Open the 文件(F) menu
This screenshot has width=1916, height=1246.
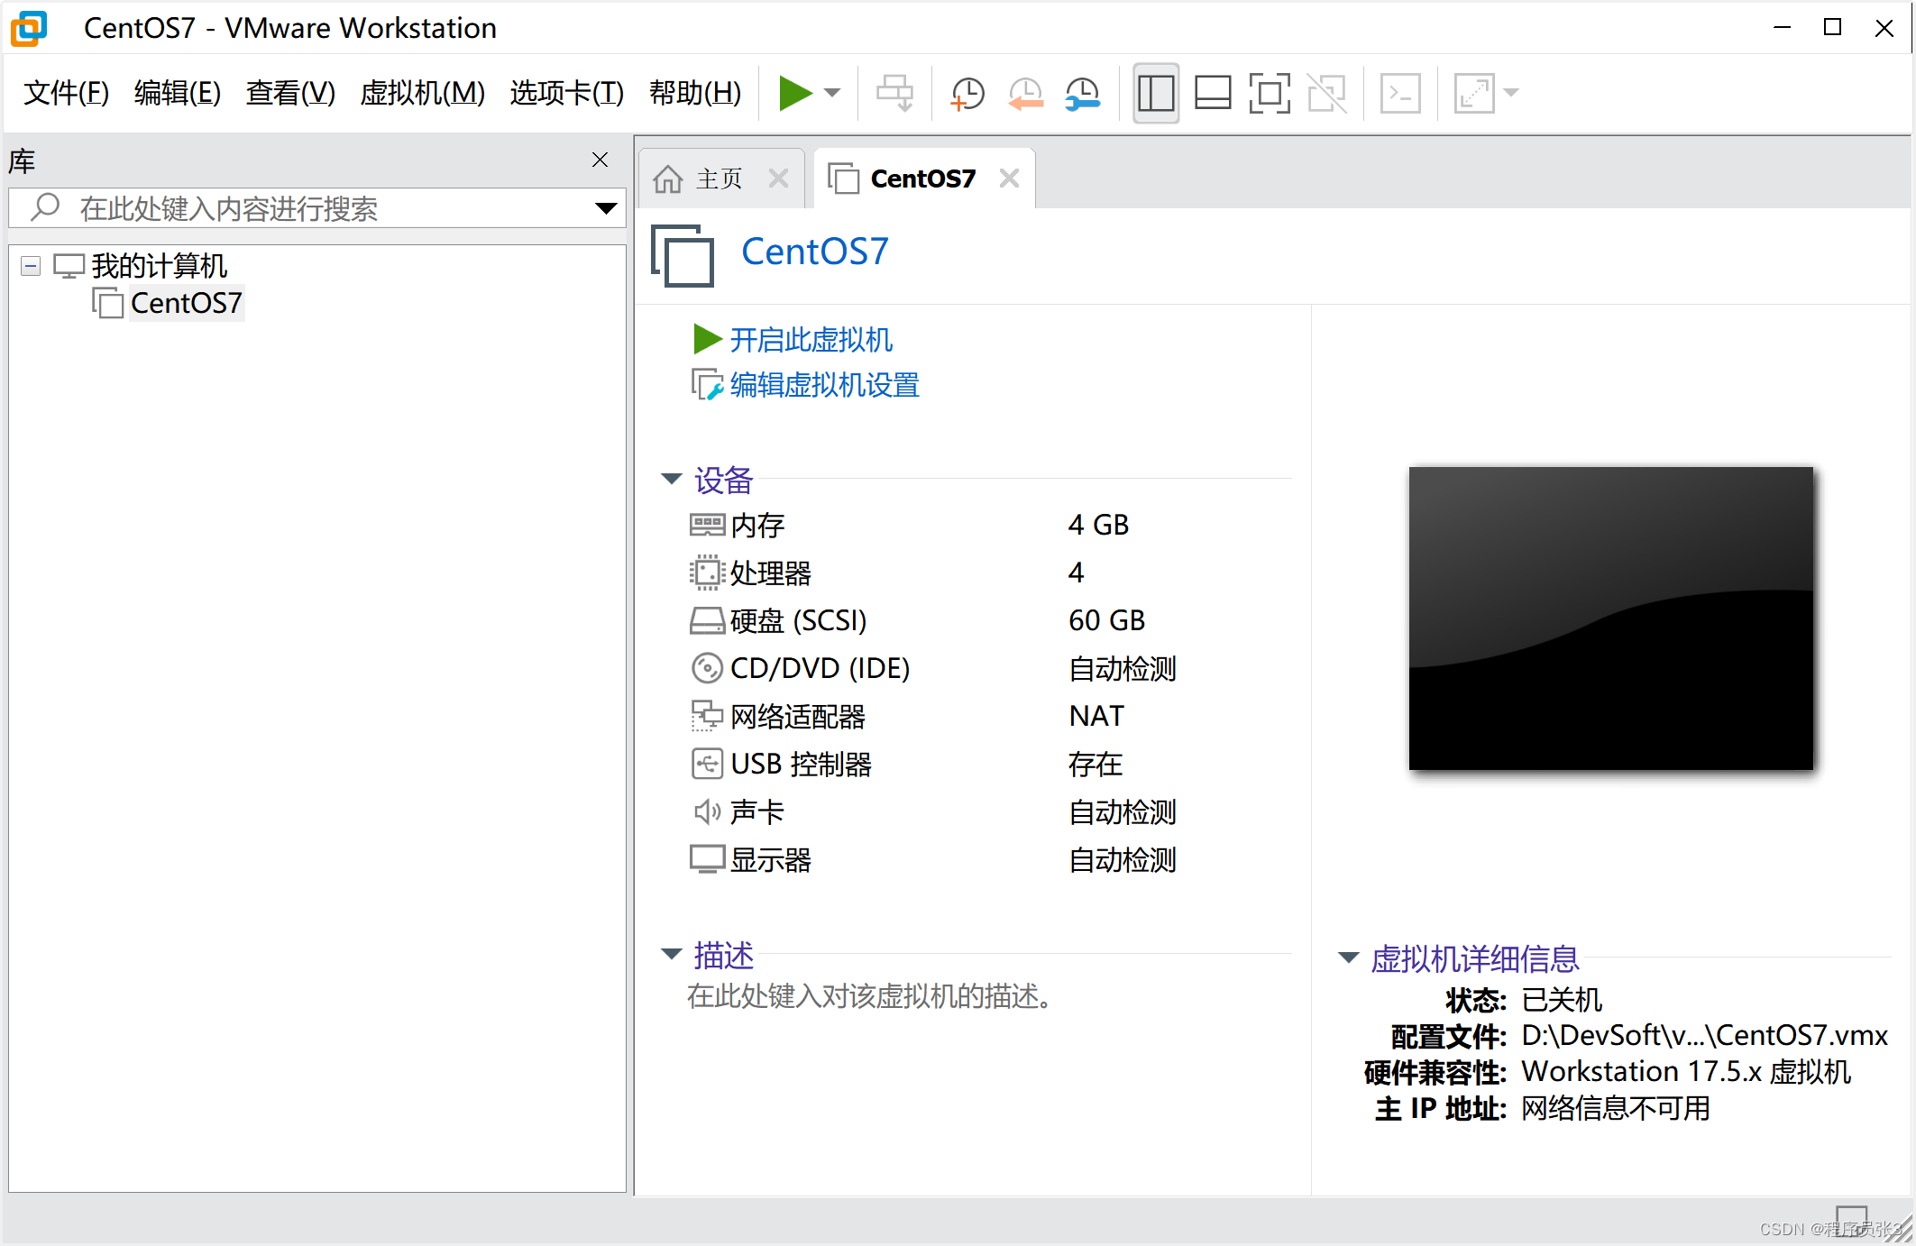[66, 93]
